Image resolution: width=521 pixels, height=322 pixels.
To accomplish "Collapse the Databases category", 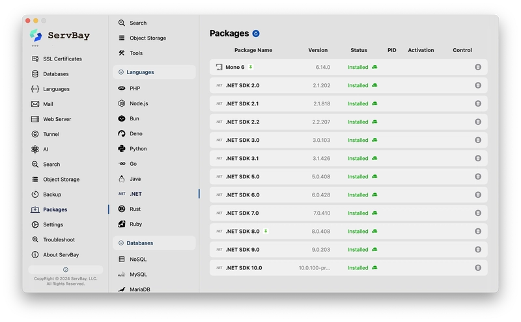I will tap(121, 243).
